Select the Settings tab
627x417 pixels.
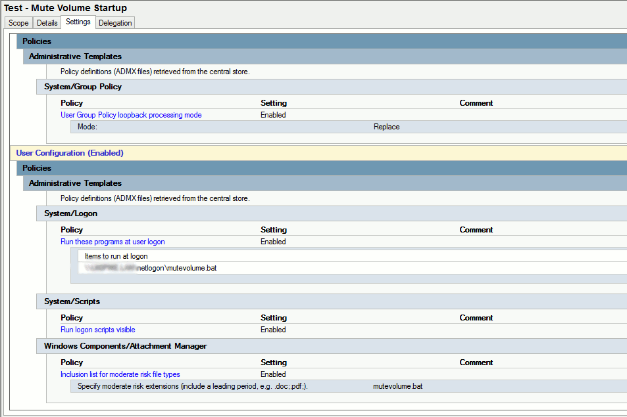78,22
